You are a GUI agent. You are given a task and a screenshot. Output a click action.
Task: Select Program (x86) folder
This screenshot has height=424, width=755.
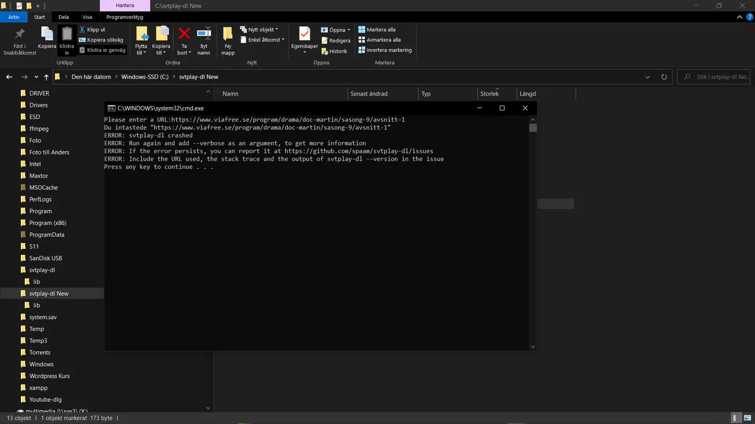(48, 223)
